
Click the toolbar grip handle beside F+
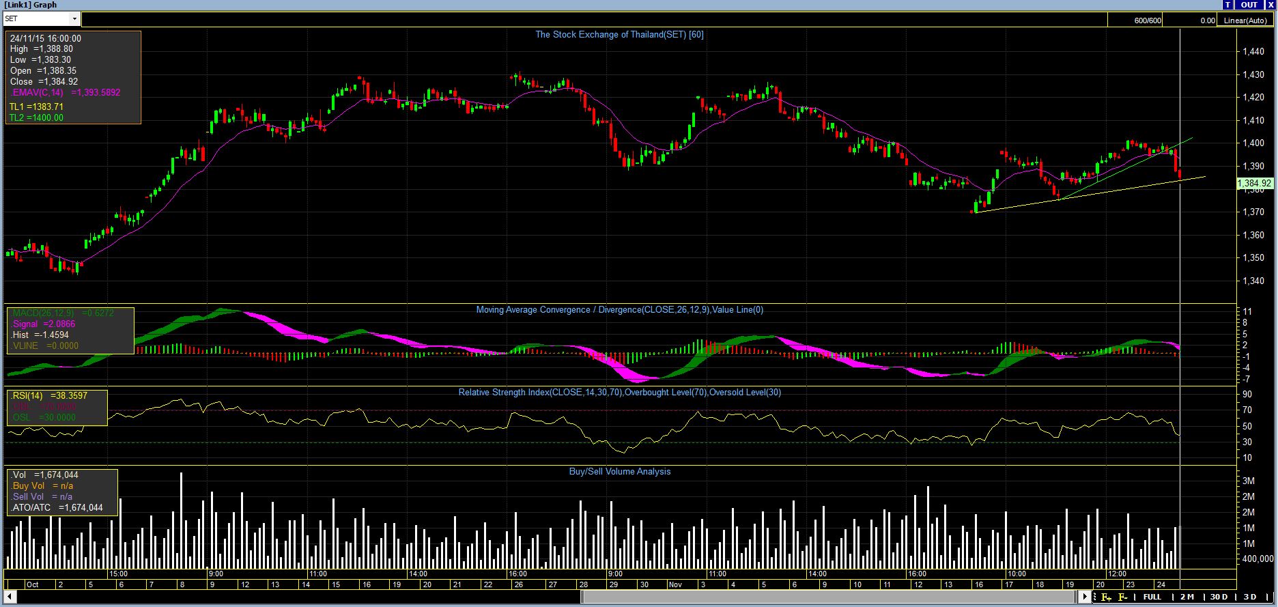coord(1095,597)
